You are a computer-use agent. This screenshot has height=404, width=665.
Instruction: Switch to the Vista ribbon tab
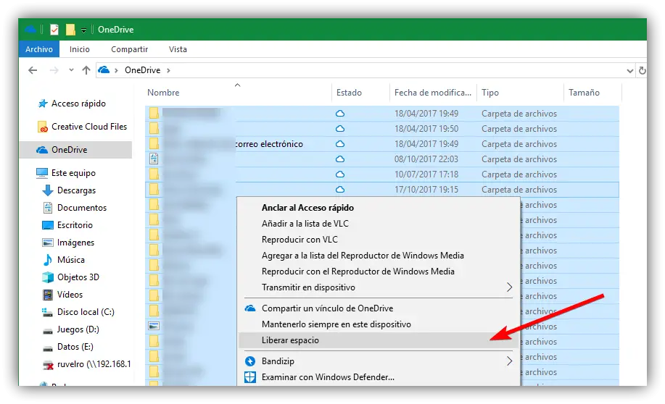pos(178,49)
